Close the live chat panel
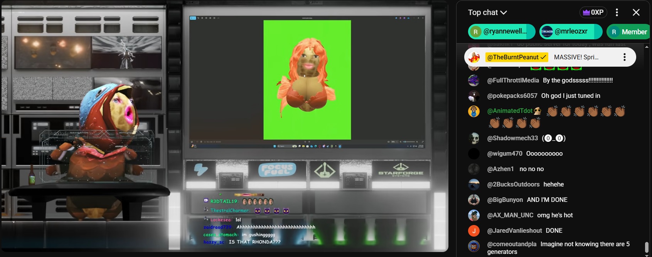This screenshot has height=257, width=652. [636, 12]
